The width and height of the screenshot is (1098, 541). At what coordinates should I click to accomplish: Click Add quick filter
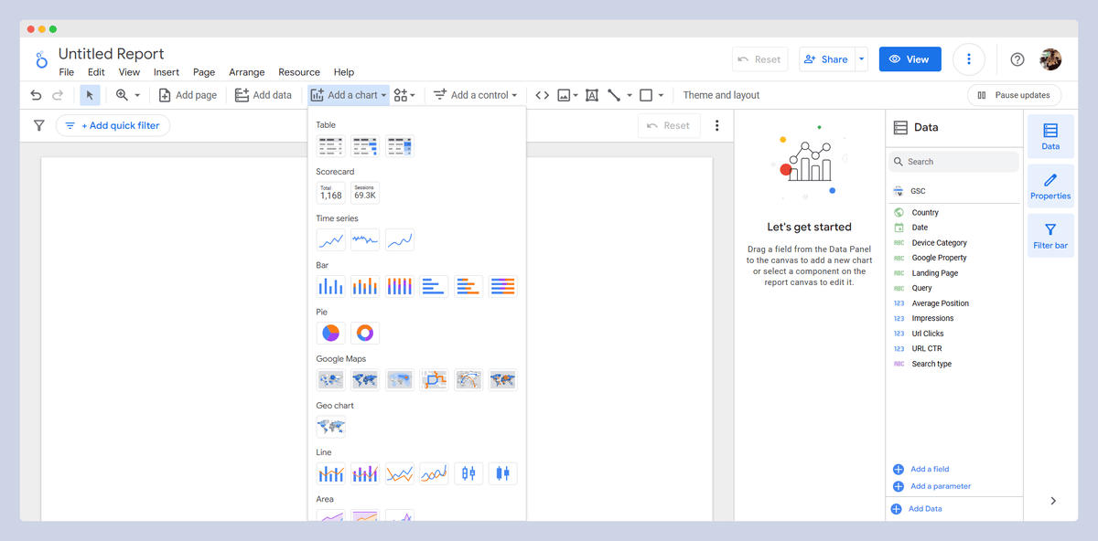[113, 126]
